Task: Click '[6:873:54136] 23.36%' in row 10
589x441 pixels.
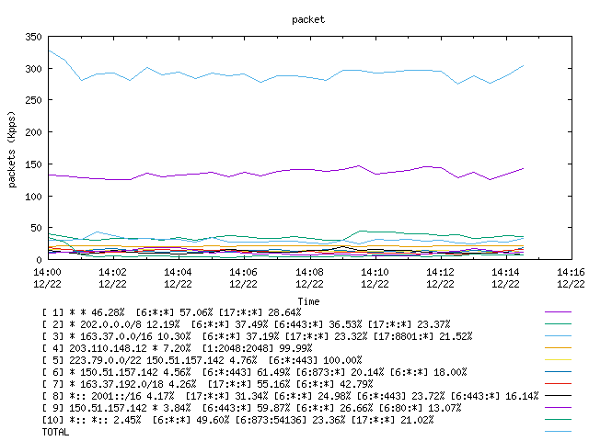Action: click(x=291, y=420)
